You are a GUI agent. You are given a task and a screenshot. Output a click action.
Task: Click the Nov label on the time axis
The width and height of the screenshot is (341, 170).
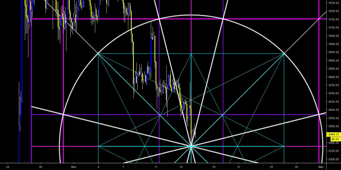[74, 166]
